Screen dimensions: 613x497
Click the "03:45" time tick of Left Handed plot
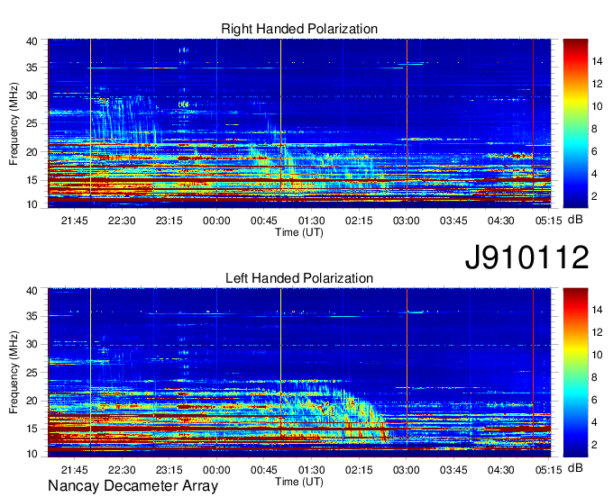[453, 471]
